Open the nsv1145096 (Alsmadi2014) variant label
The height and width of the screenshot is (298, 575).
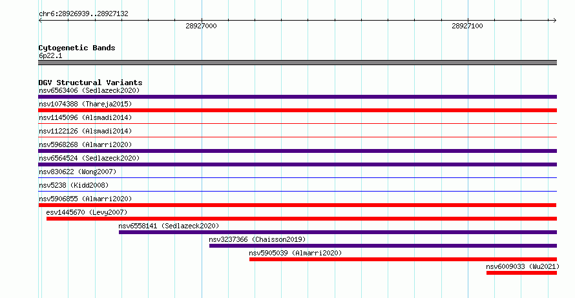click(85, 117)
